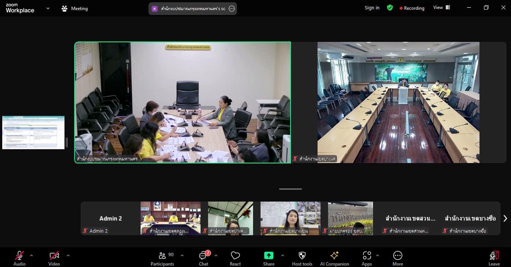Click the green encryption shield icon
The height and width of the screenshot is (267, 511).
(390, 8)
